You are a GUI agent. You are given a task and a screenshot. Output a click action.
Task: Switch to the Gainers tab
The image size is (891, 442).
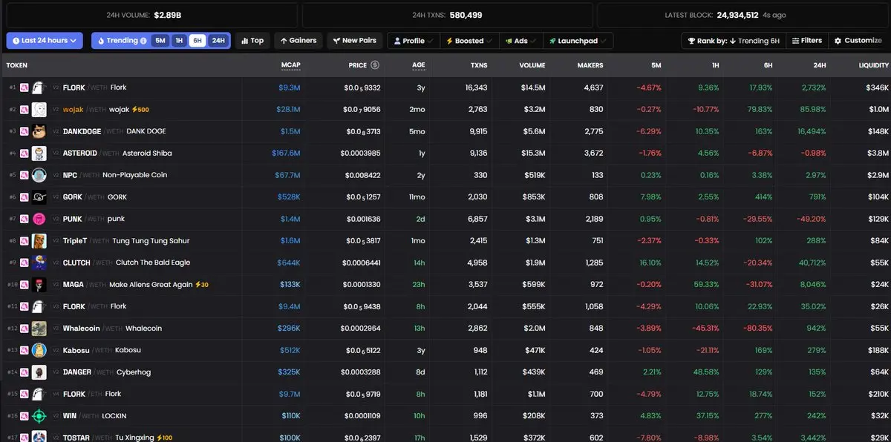(x=298, y=41)
